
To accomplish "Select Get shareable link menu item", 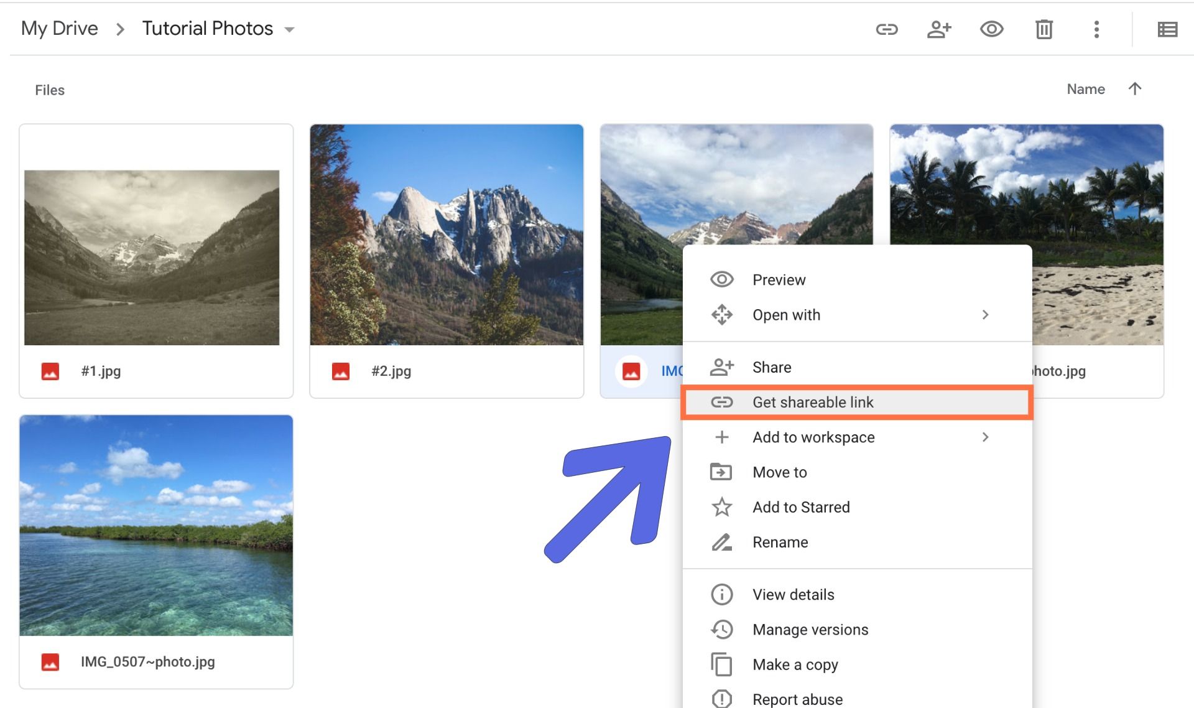I will [x=813, y=403].
